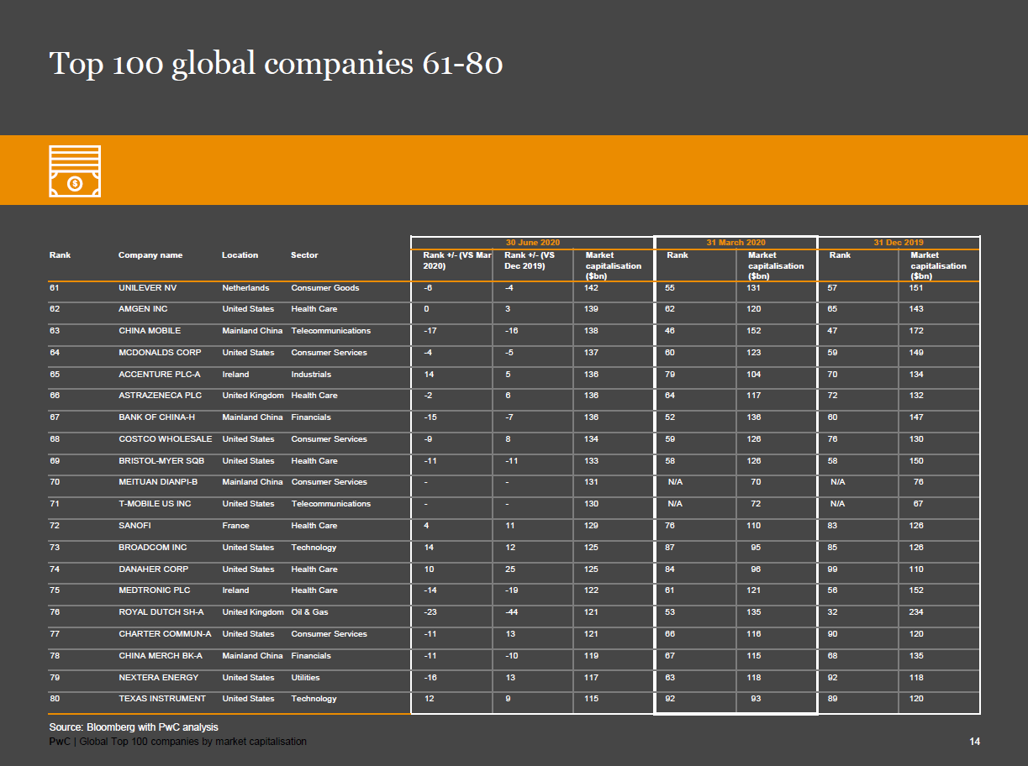Select the 'T-MOBILE US INC' company cell
This screenshot has height=766, width=1028.
[155, 504]
